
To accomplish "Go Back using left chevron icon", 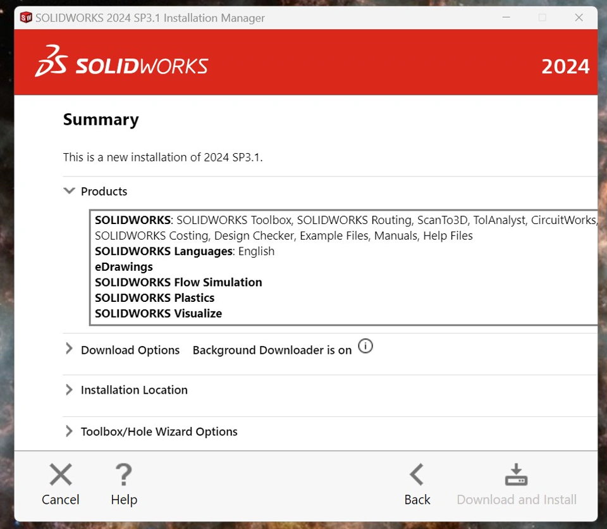I will (417, 475).
